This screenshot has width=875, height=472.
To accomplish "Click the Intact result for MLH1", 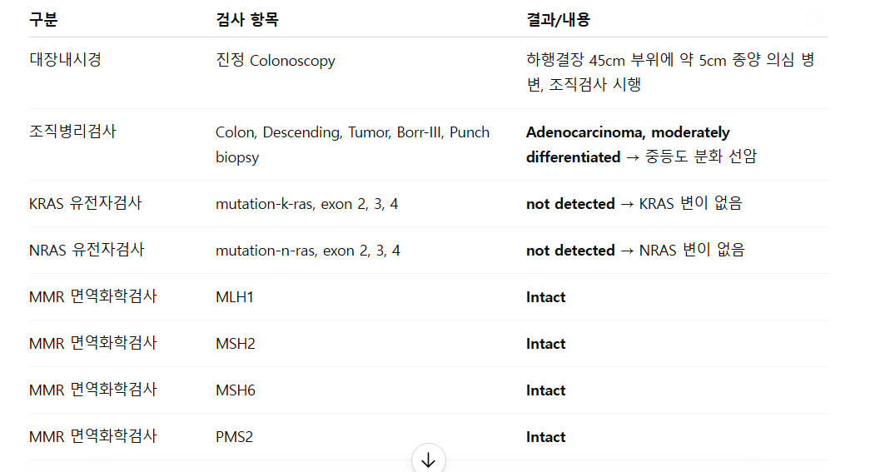I will pos(546,297).
